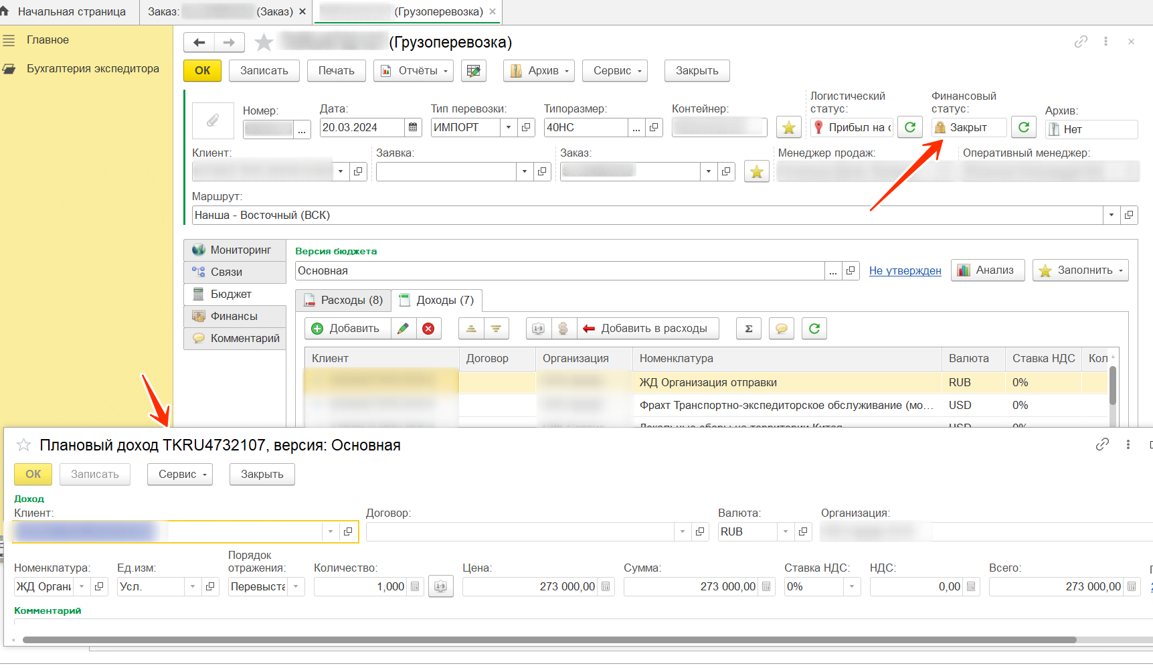Screen dimensions: 1153x668
Task: Click the star button beside Заказ field
Action: tap(757, 171)
